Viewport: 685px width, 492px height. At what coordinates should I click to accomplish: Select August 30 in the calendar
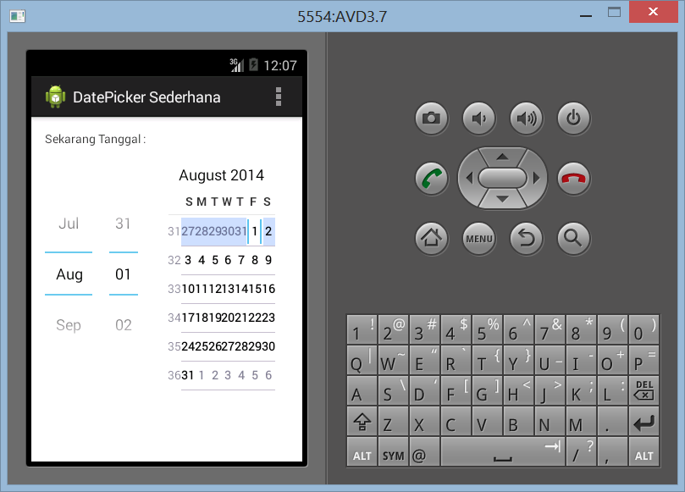[x=268, y=346]
